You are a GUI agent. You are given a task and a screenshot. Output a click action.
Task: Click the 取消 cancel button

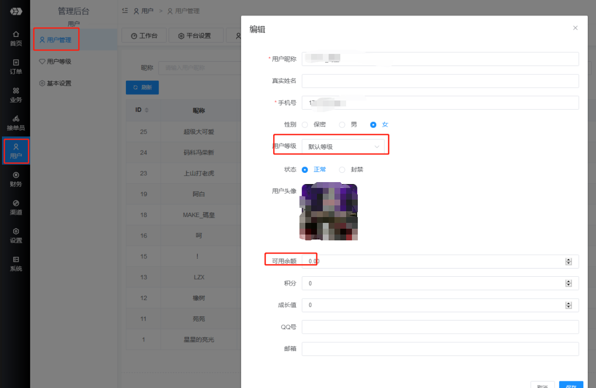pos(543,385)
